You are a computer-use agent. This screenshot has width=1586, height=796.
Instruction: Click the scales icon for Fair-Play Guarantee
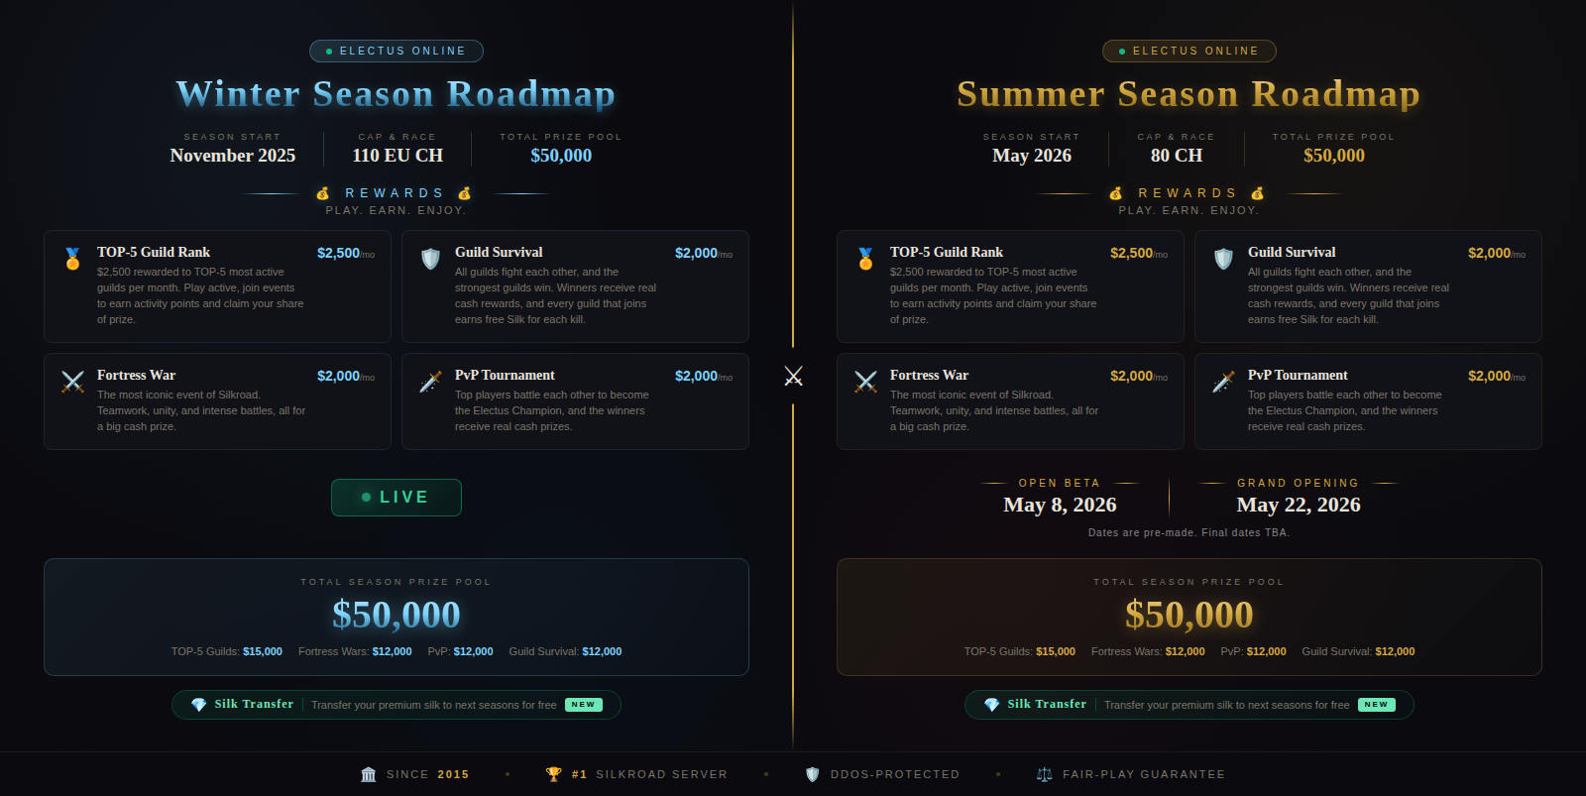click(1044, 774)
